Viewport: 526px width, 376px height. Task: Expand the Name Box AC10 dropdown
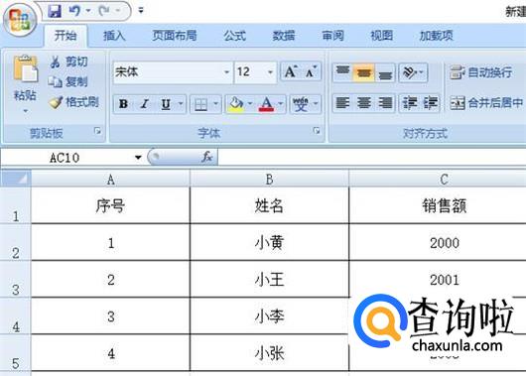coord(138,158)
